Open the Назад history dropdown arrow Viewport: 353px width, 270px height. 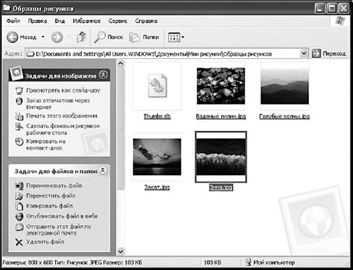tap(43, 37)
